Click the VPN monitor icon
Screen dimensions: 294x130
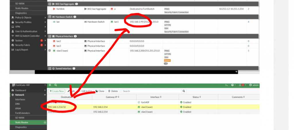tap(13, 27)
